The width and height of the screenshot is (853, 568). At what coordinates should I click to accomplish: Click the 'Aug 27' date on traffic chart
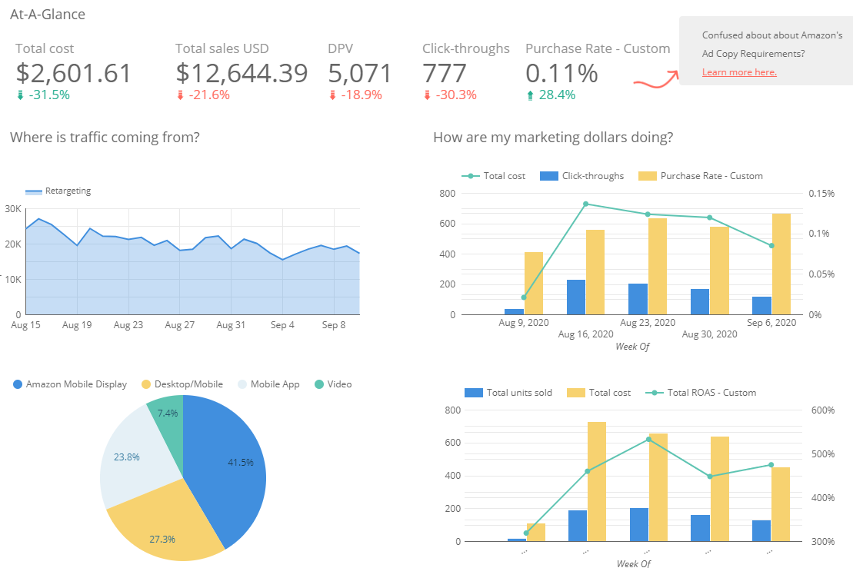[x=179, y=325]
